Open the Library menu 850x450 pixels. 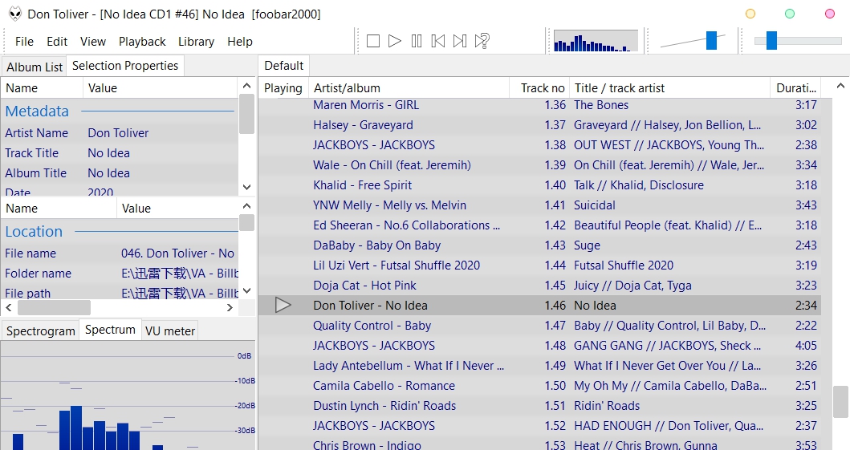[196, 42]
